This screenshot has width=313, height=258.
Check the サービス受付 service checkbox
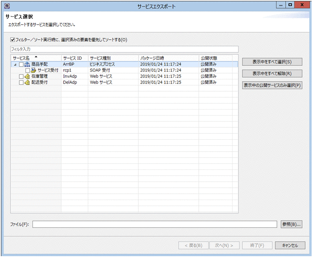coord(27,70)
